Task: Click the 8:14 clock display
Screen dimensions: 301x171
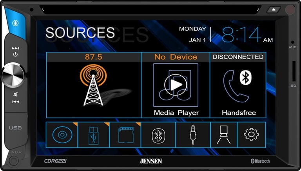Action: pos(241,35)
